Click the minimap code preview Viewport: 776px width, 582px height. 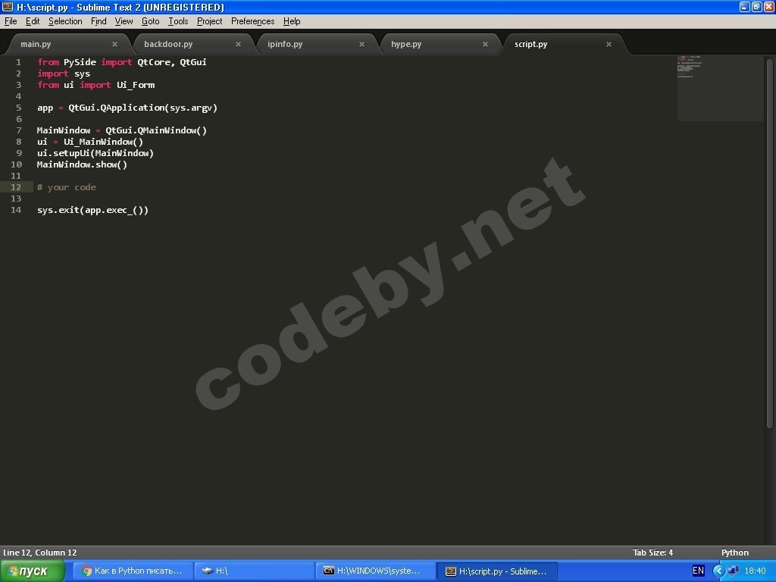pyautogui.click(x=720, y=88)
